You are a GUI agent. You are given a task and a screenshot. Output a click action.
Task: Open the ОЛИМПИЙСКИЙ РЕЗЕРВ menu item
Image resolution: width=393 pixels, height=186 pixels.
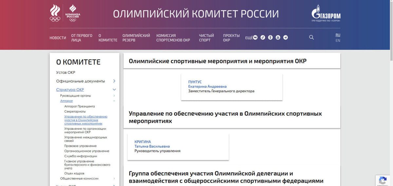point(136,38)
